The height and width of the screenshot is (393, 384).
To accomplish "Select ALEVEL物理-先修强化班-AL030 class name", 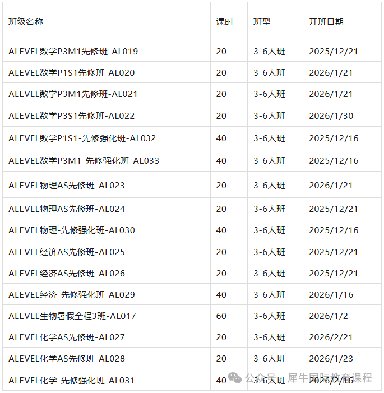I will pyautogui.click(x=72, y=230).
